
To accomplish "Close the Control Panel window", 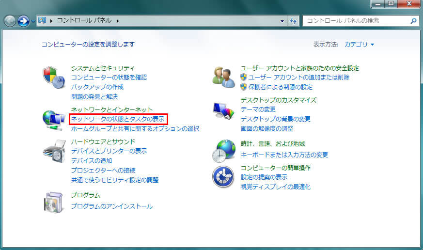I will (409, 4).
